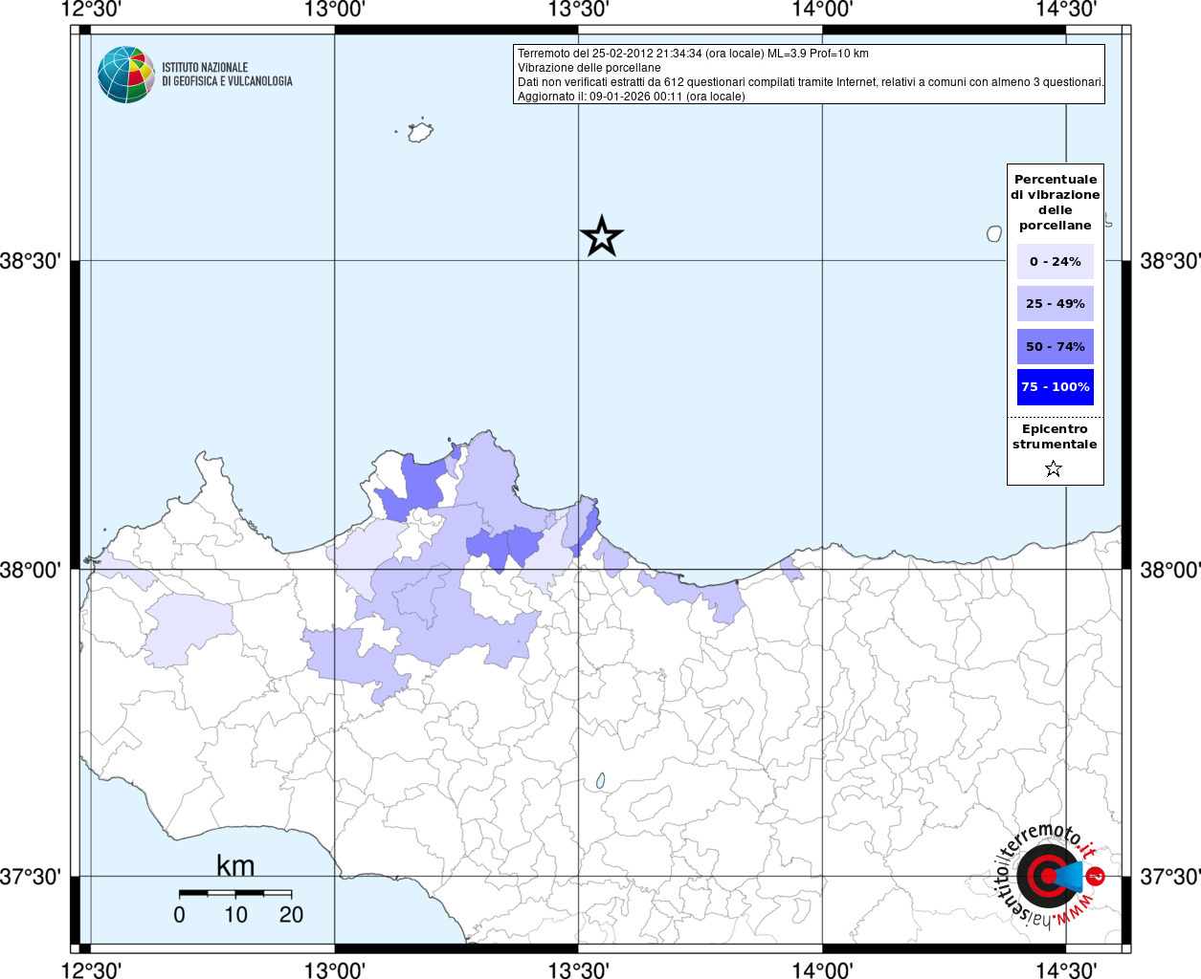
Task: Click the small island left of the legend
Action: [994, 233]
